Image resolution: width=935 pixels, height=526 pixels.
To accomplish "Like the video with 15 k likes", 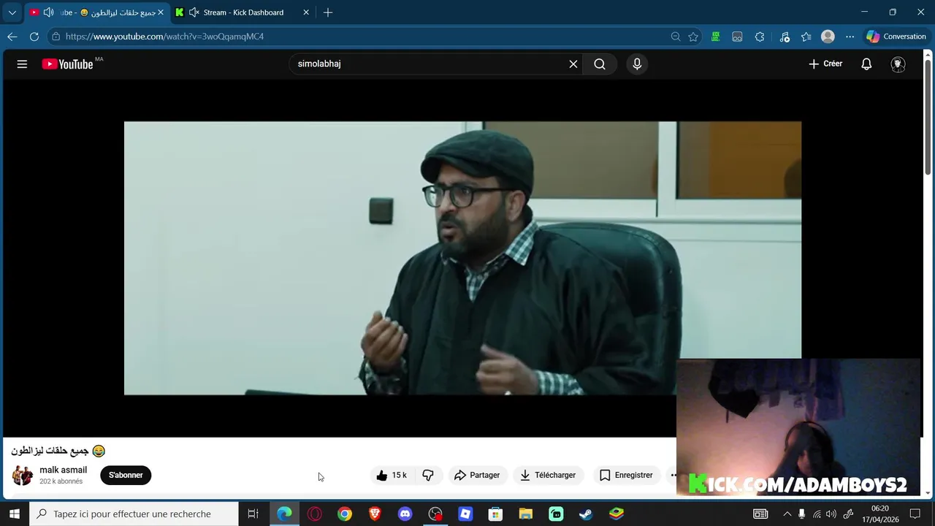I will pos(391,476).
